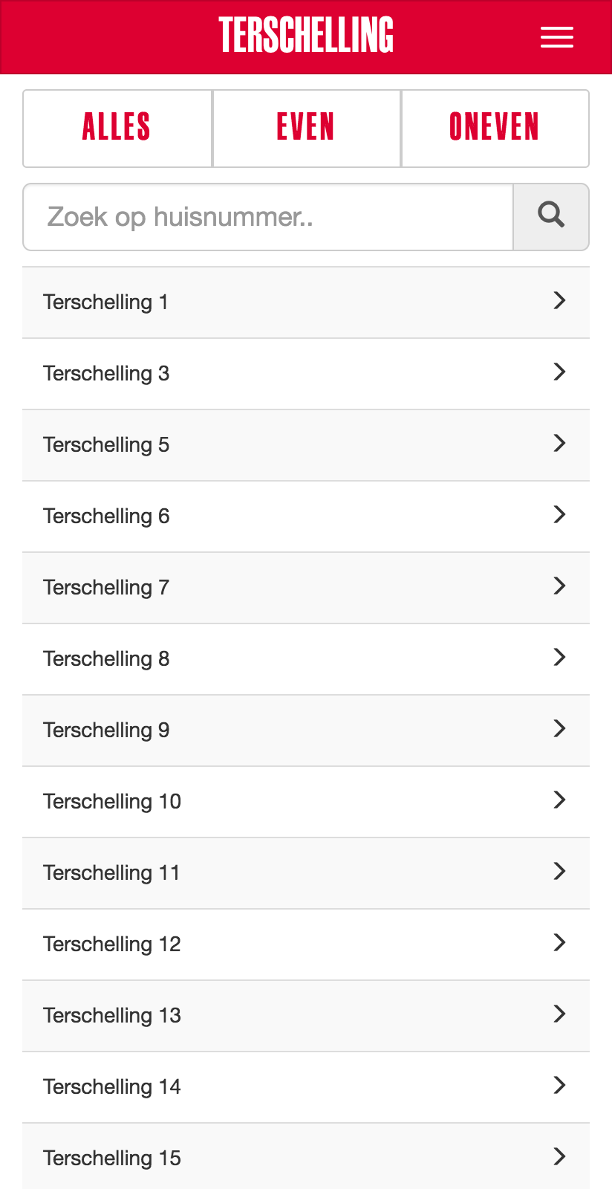
Task: Focus the Zoek op huisnummer field
Action: pos(268,217)
